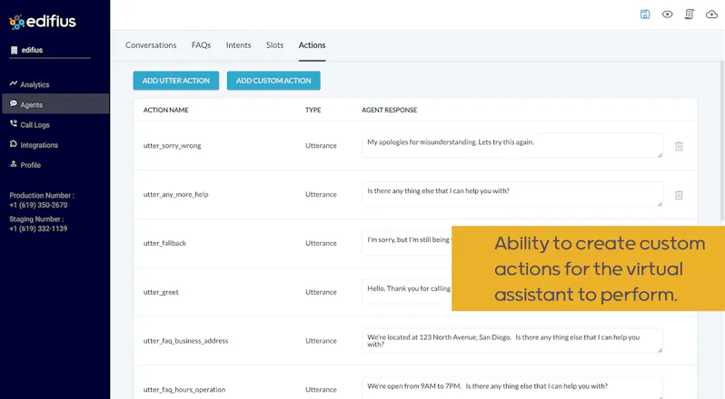This screenshot has width=725, height=399.
Task: Edit the utter_sorry_wrong response text box
Action: point(512,146)
